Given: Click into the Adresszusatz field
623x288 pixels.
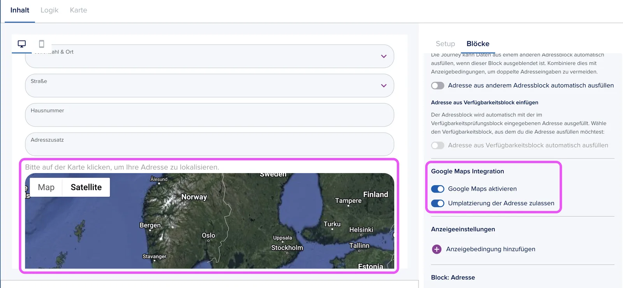Looking at the screenshot, I should pyautogui.click(x=209, y=144).
